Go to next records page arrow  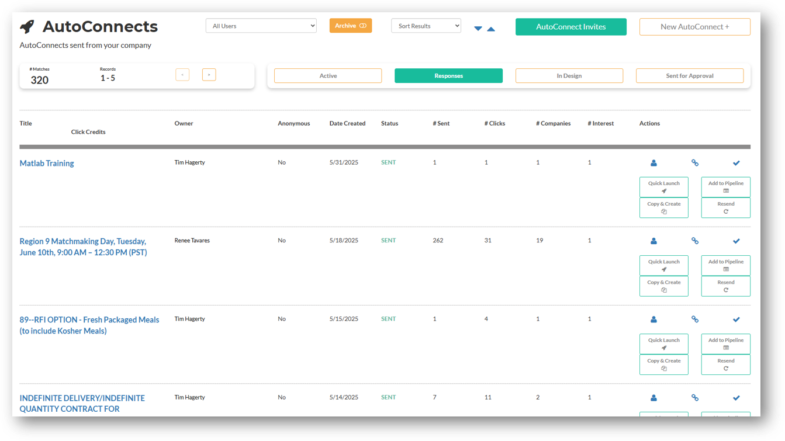209,75
